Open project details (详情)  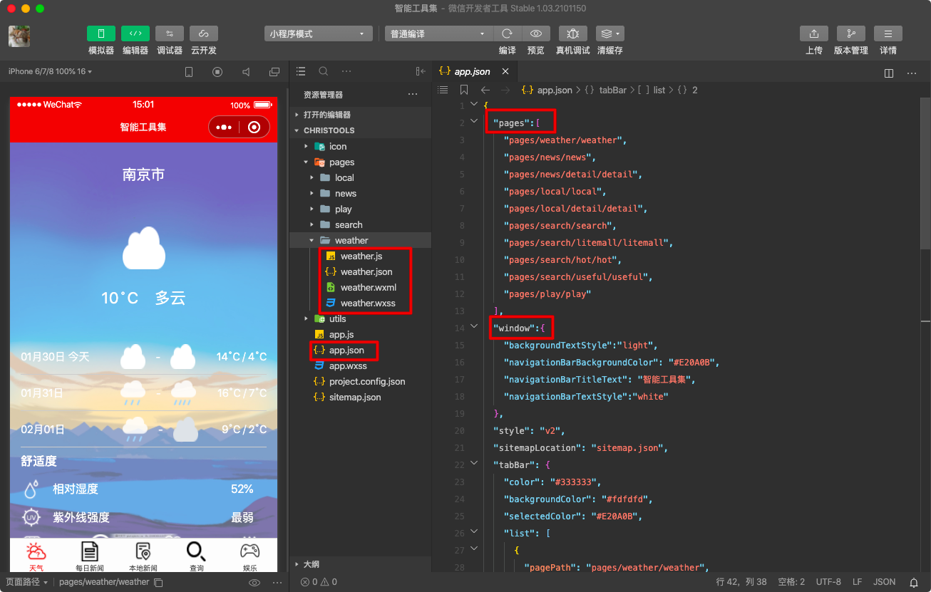point(888,33)
